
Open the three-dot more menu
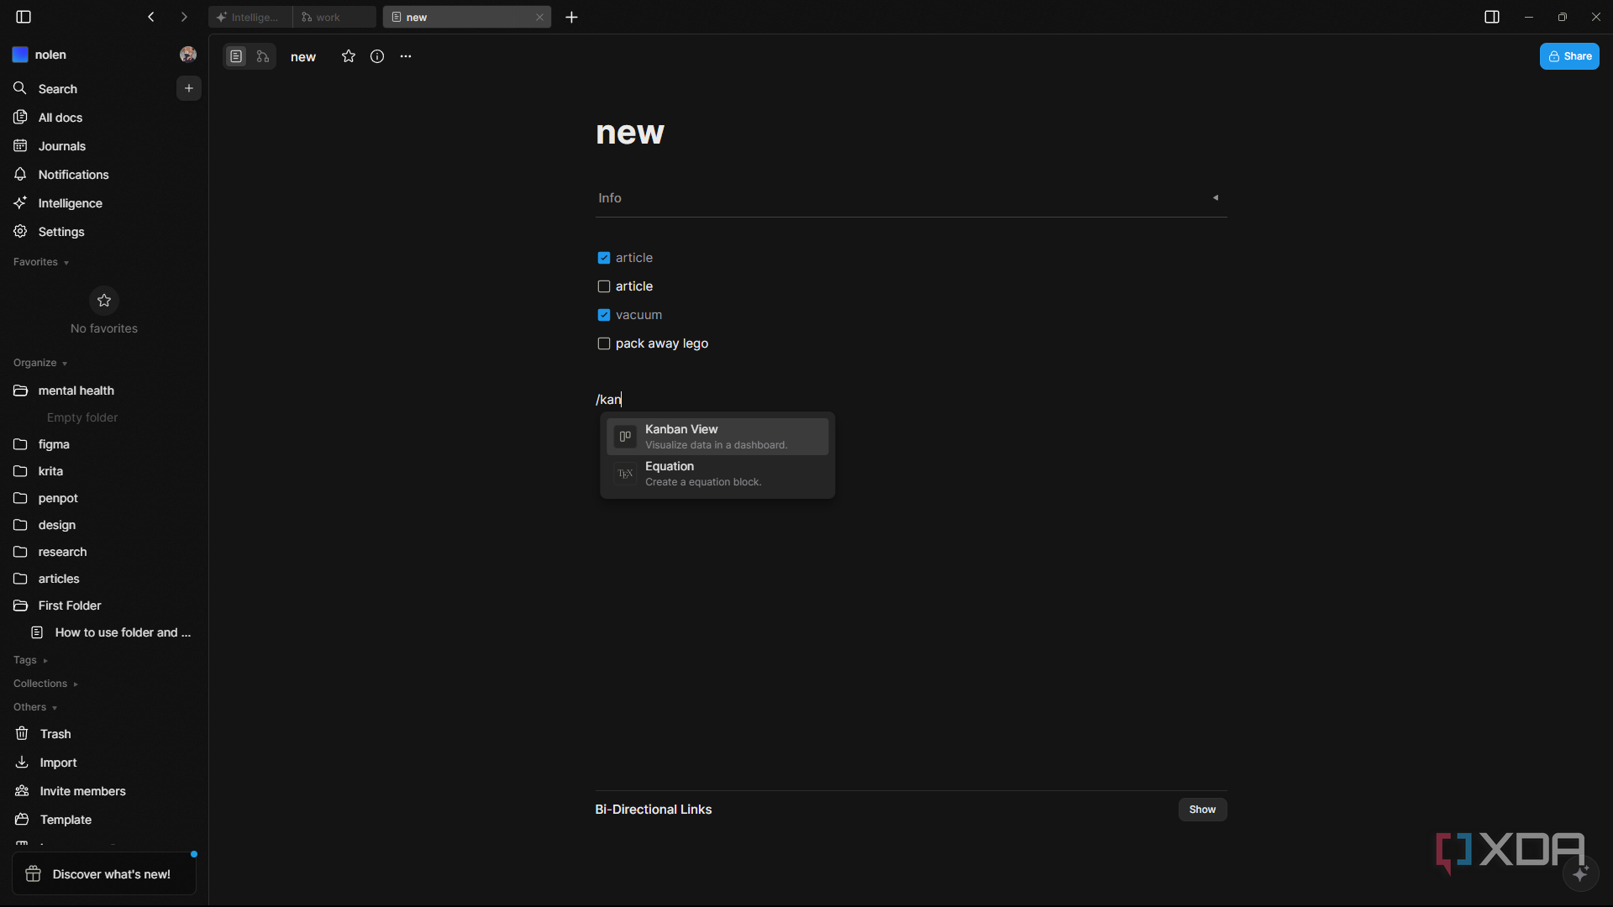pyautogui.click(x=406, y=56)
